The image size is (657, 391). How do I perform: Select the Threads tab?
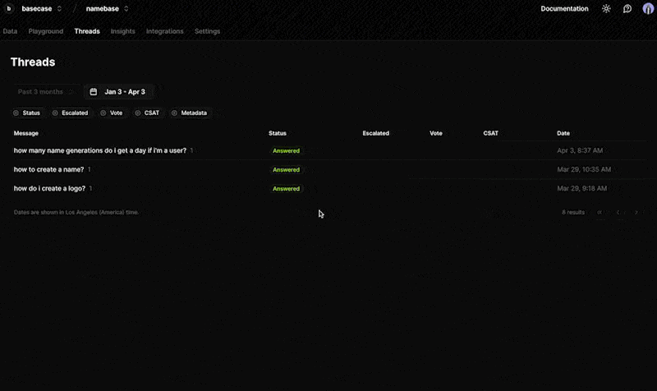87,31
